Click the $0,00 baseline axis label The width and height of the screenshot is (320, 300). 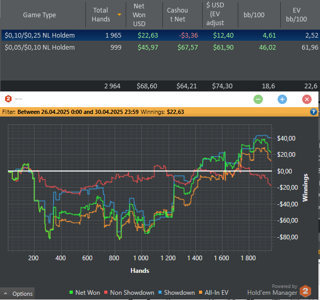(284, 171)
